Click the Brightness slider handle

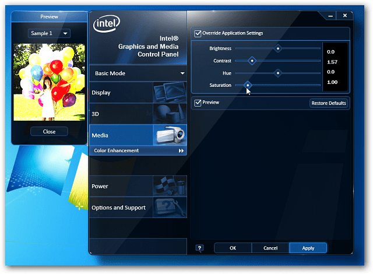(277, 48)
